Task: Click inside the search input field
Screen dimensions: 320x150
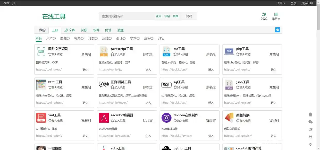Action: click(x=124, y=16)
